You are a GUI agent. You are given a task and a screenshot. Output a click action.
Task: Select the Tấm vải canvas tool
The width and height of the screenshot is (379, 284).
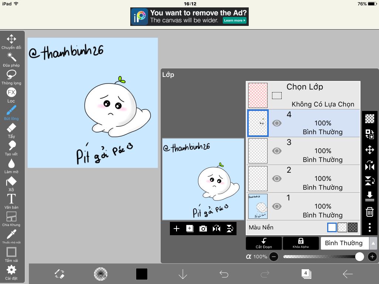[11, 254]
